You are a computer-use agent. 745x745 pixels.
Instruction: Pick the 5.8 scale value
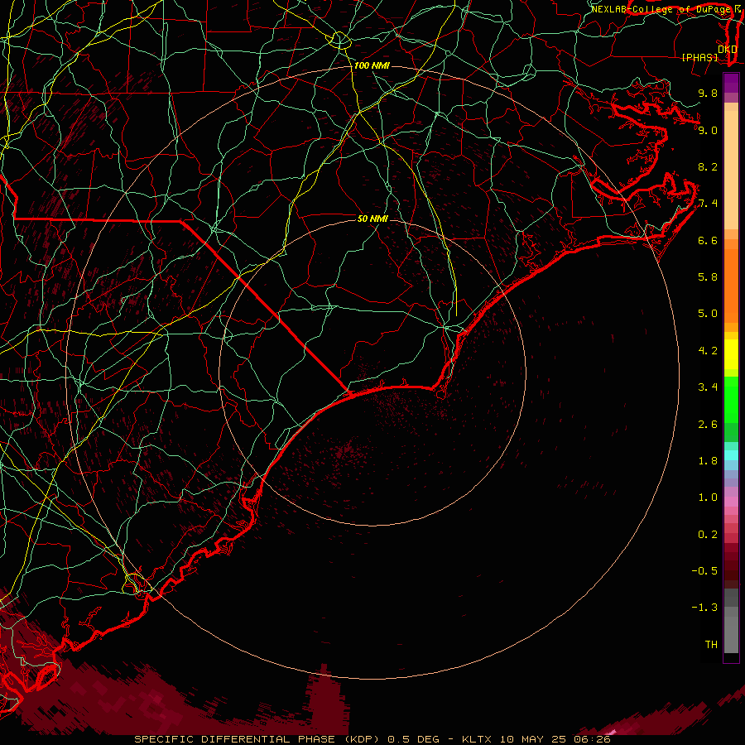708,277
